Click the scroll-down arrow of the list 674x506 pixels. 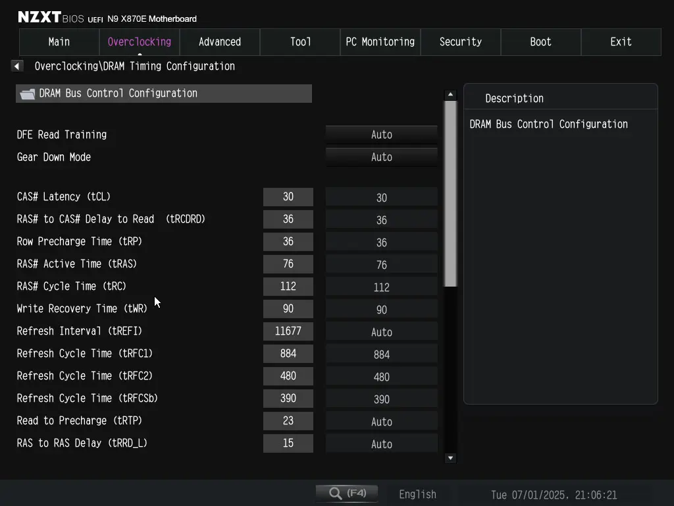pyautogui.click(x=450, y=459)
